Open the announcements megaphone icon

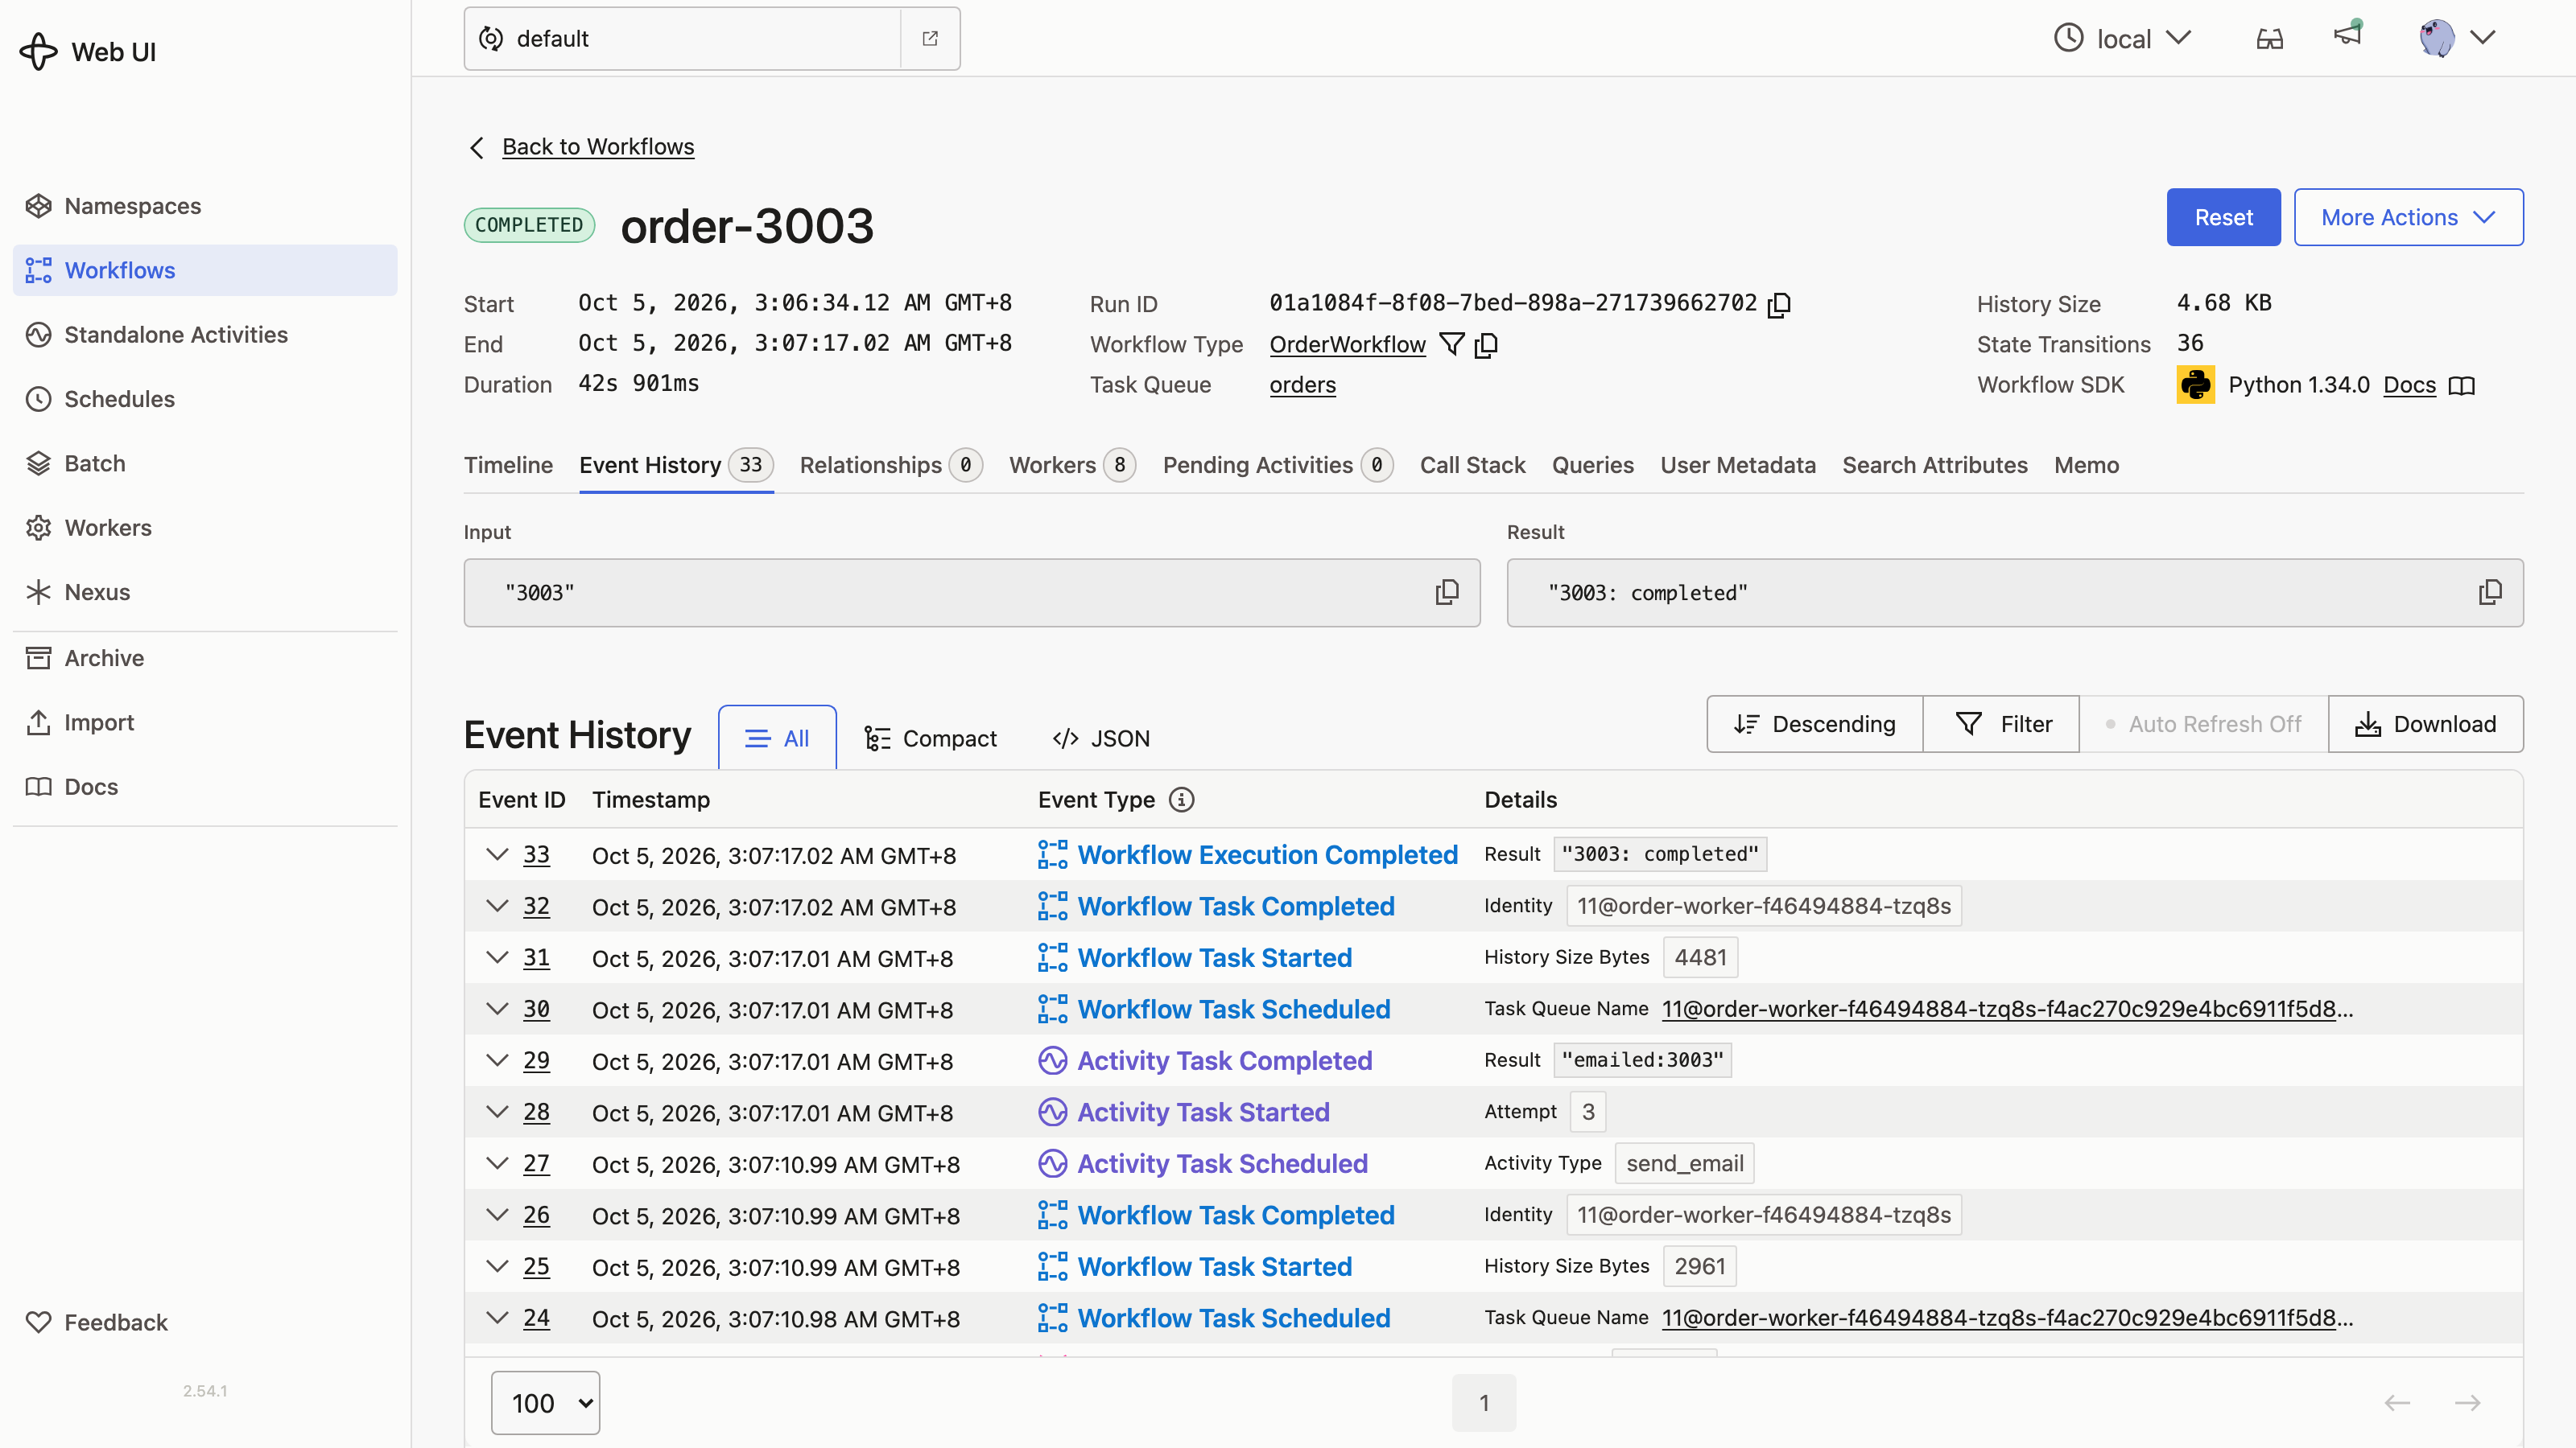click(x=2347, y=35)
